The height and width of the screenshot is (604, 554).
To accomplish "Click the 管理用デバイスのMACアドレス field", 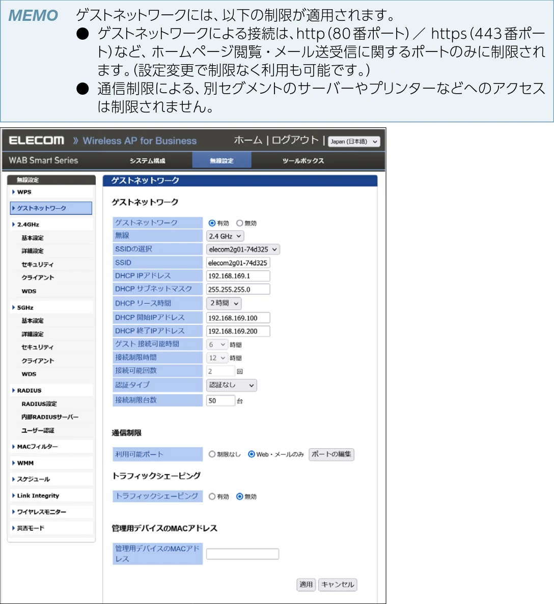I will click(x=242, y=554).
